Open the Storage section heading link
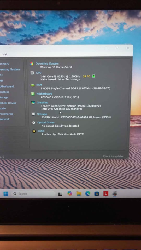Screen dimensions: 141x250 click(42, 114)
